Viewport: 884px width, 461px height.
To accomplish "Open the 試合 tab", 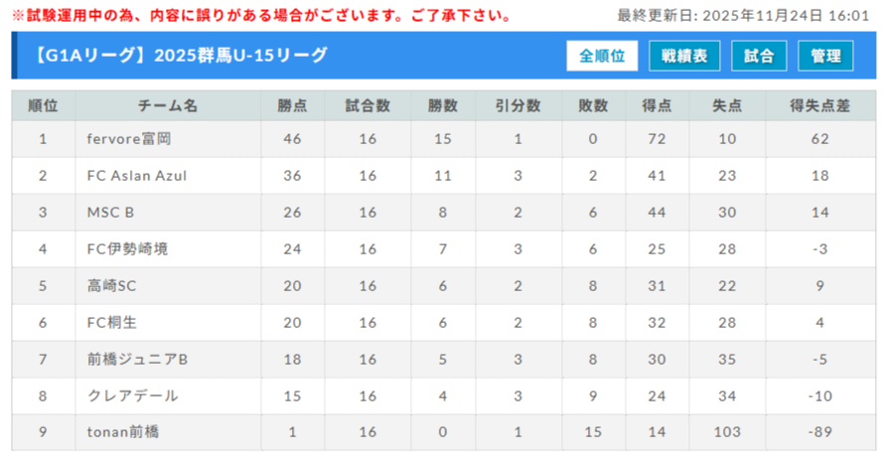I will pos(759,57).
